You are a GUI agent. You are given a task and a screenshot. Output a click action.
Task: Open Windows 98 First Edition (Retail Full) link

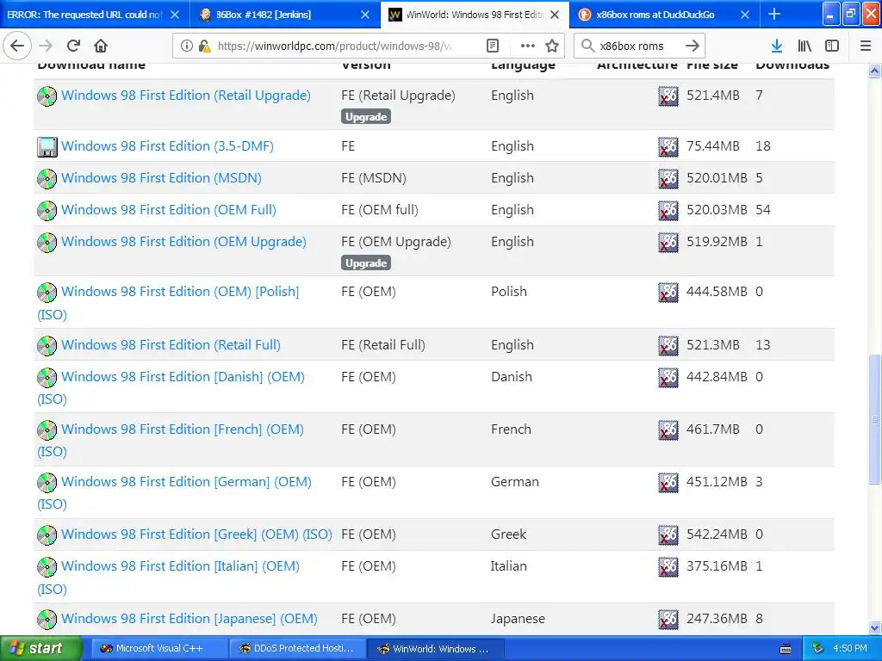coord(171,344)
